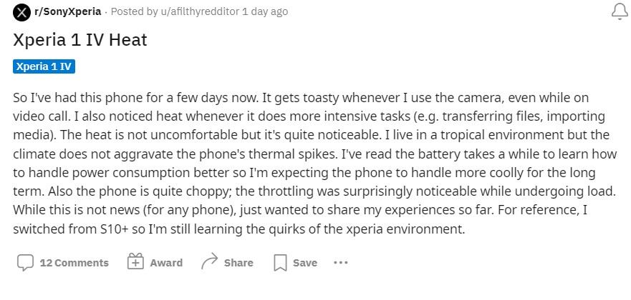The height and width of the screenshot is (300, 631).
Task: Click the gift box Award icon
Action: [x=135, y=262]
